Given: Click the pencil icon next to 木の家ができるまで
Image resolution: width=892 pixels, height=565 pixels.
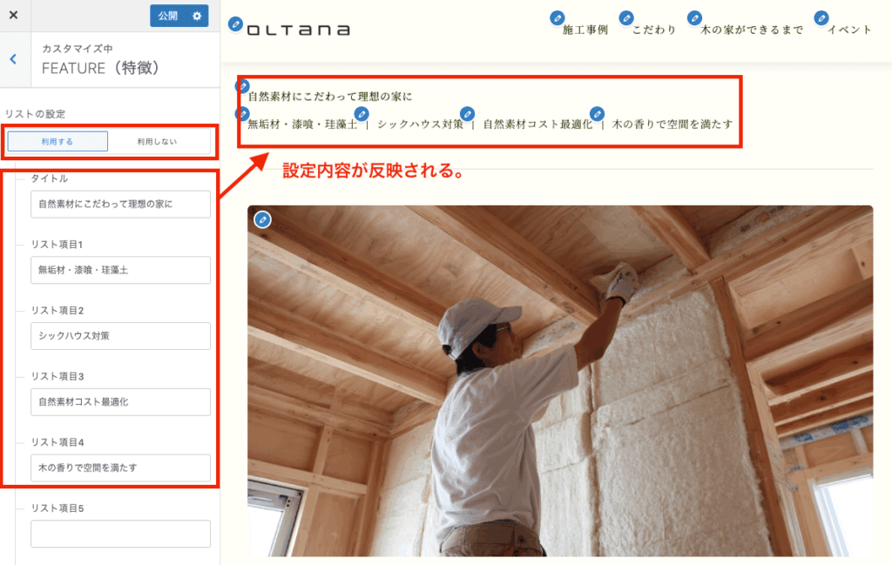Looking at the screenshot, I should tap(694, 18).
